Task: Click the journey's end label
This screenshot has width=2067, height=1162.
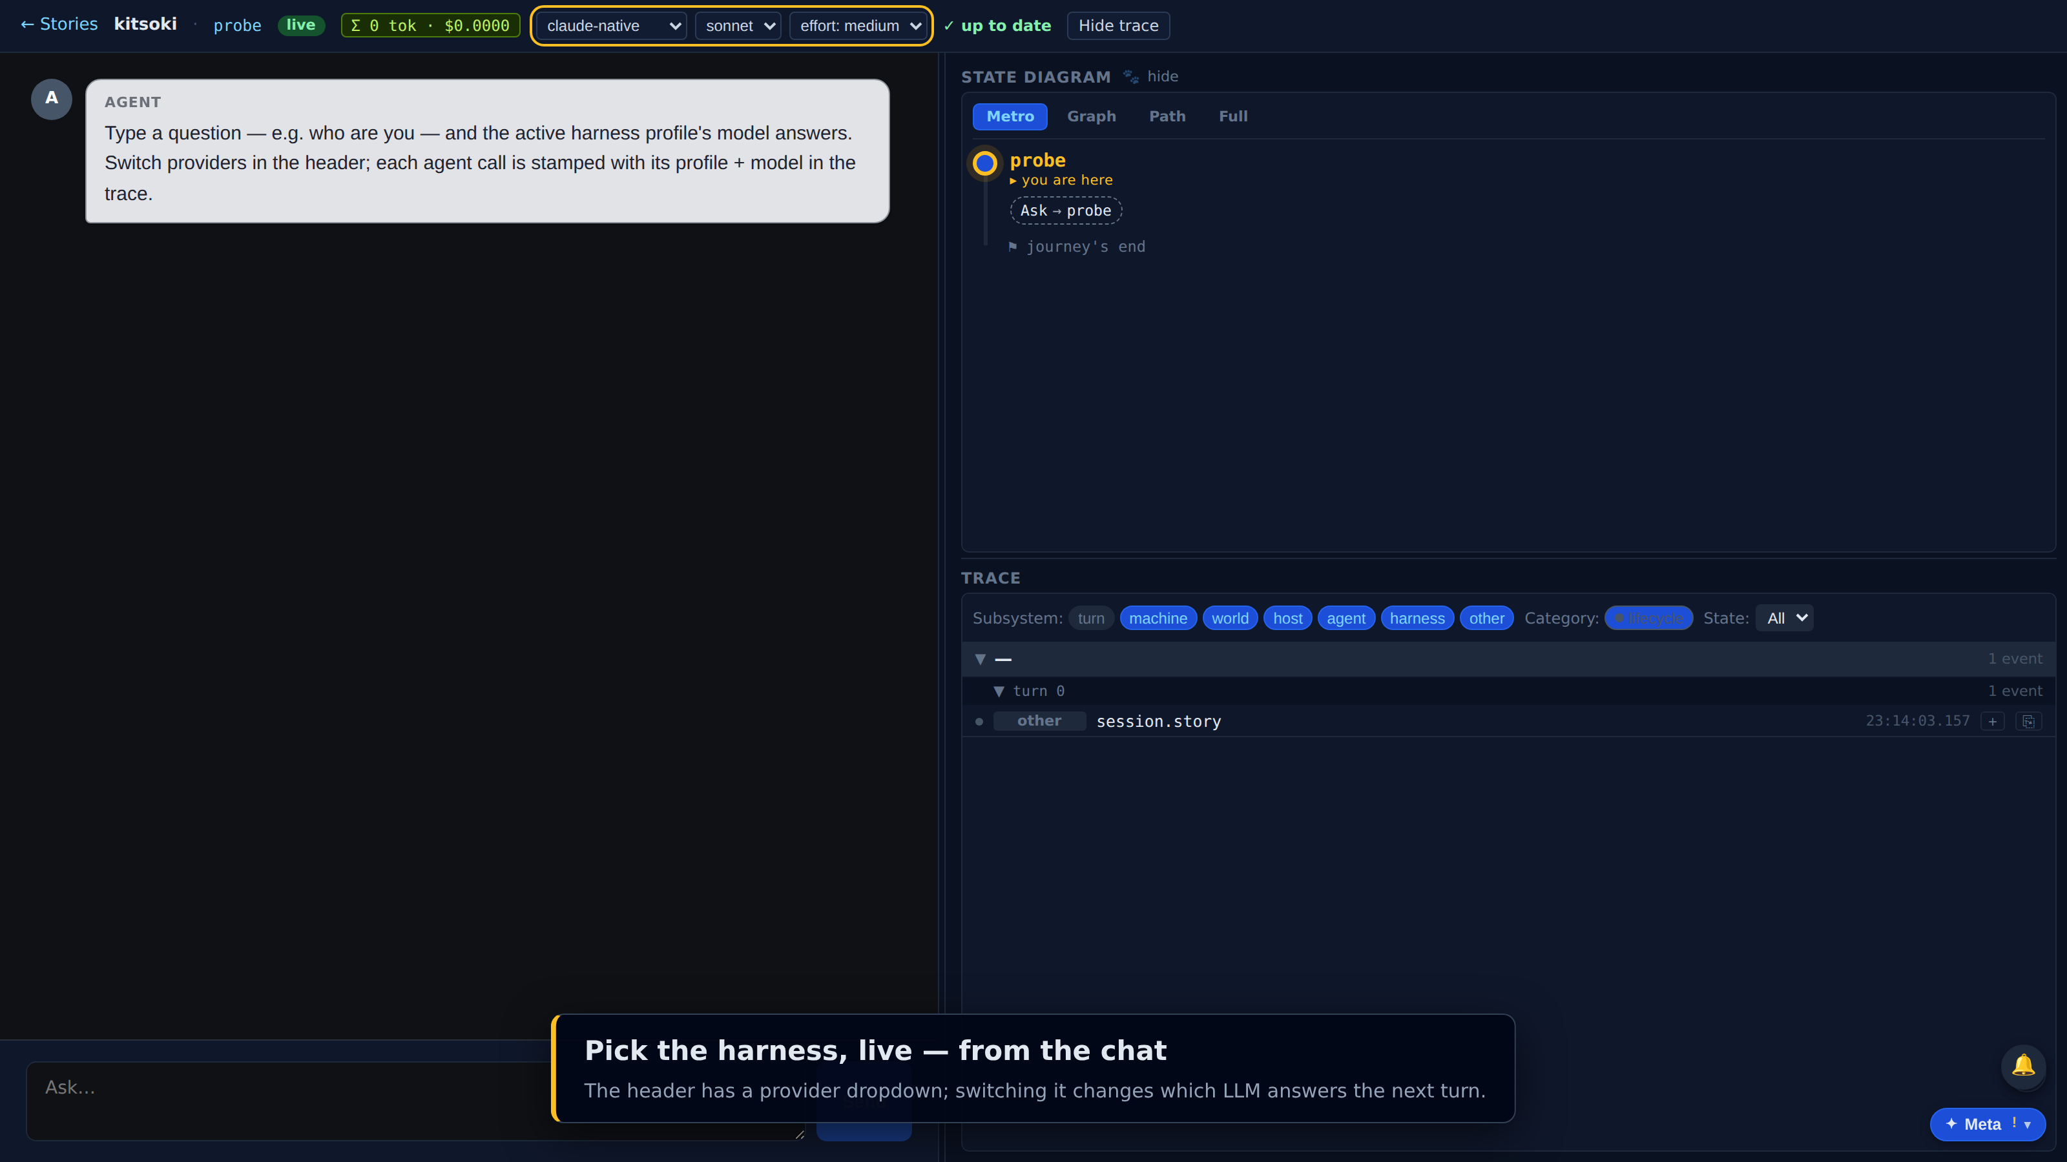Action: (1085, 247)
